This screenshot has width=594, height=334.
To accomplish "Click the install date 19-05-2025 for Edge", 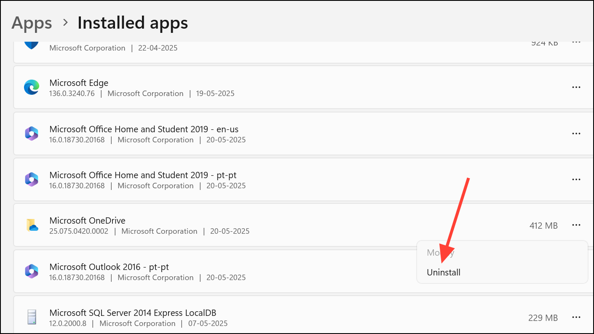I will click(x=215, y=94).
